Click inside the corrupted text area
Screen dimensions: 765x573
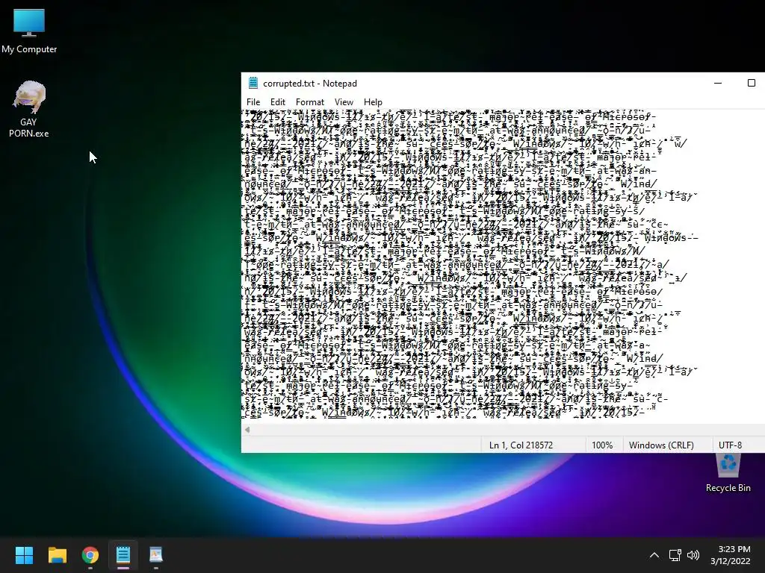tap(503, 266)
